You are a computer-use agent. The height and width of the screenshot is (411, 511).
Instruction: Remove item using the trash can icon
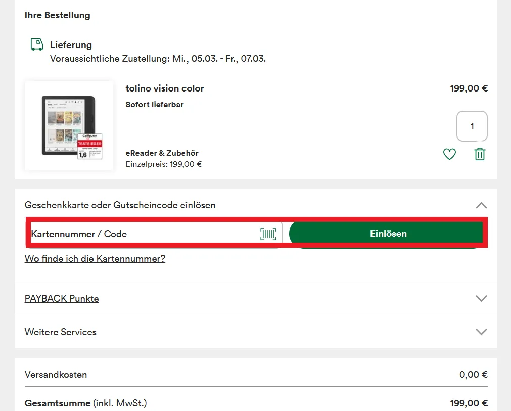(480, 154)
